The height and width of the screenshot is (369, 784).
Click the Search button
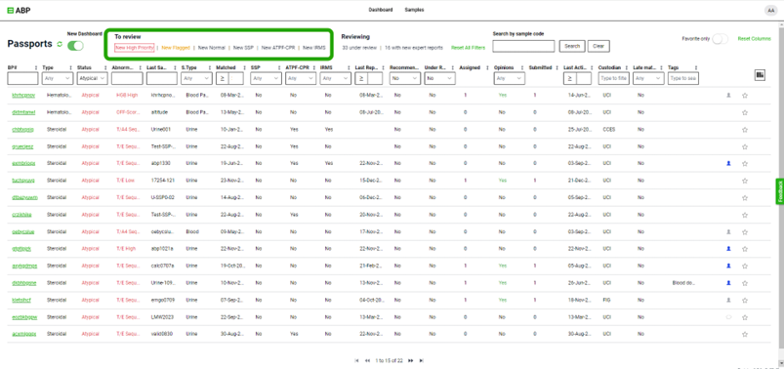coord(572,46)
